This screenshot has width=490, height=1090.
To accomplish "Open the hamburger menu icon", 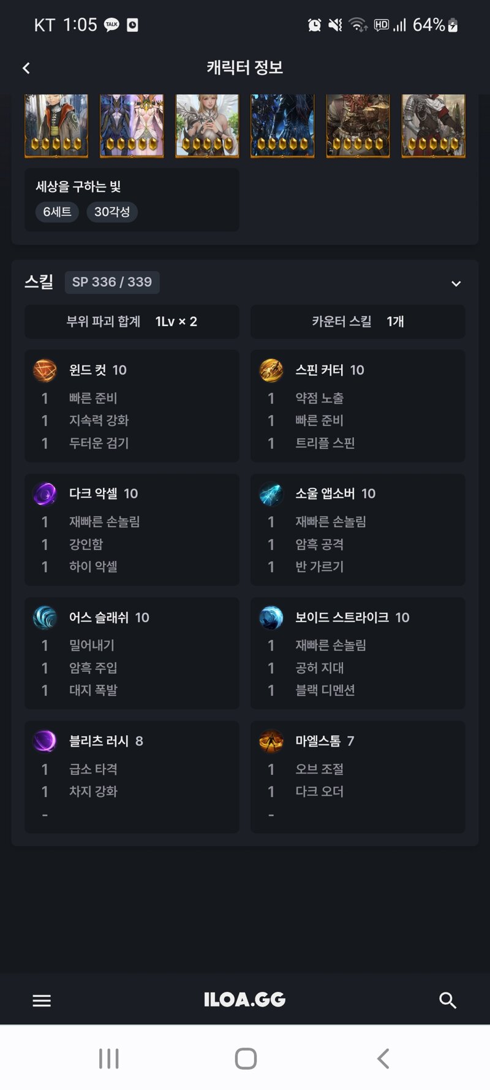I will click(42, 1000).
